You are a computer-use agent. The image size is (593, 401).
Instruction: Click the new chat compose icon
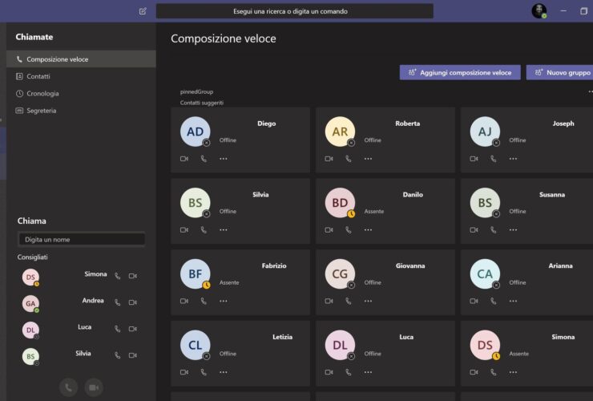143,11
